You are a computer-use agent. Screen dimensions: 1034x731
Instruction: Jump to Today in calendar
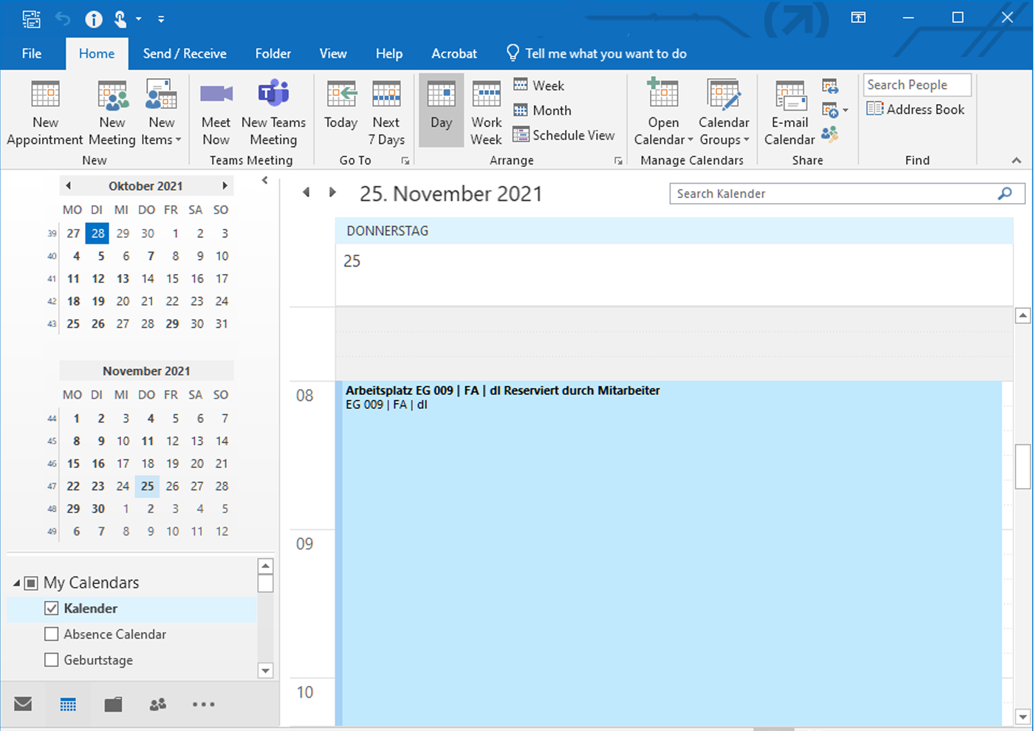pyautogui.click(x=340, y=112)
